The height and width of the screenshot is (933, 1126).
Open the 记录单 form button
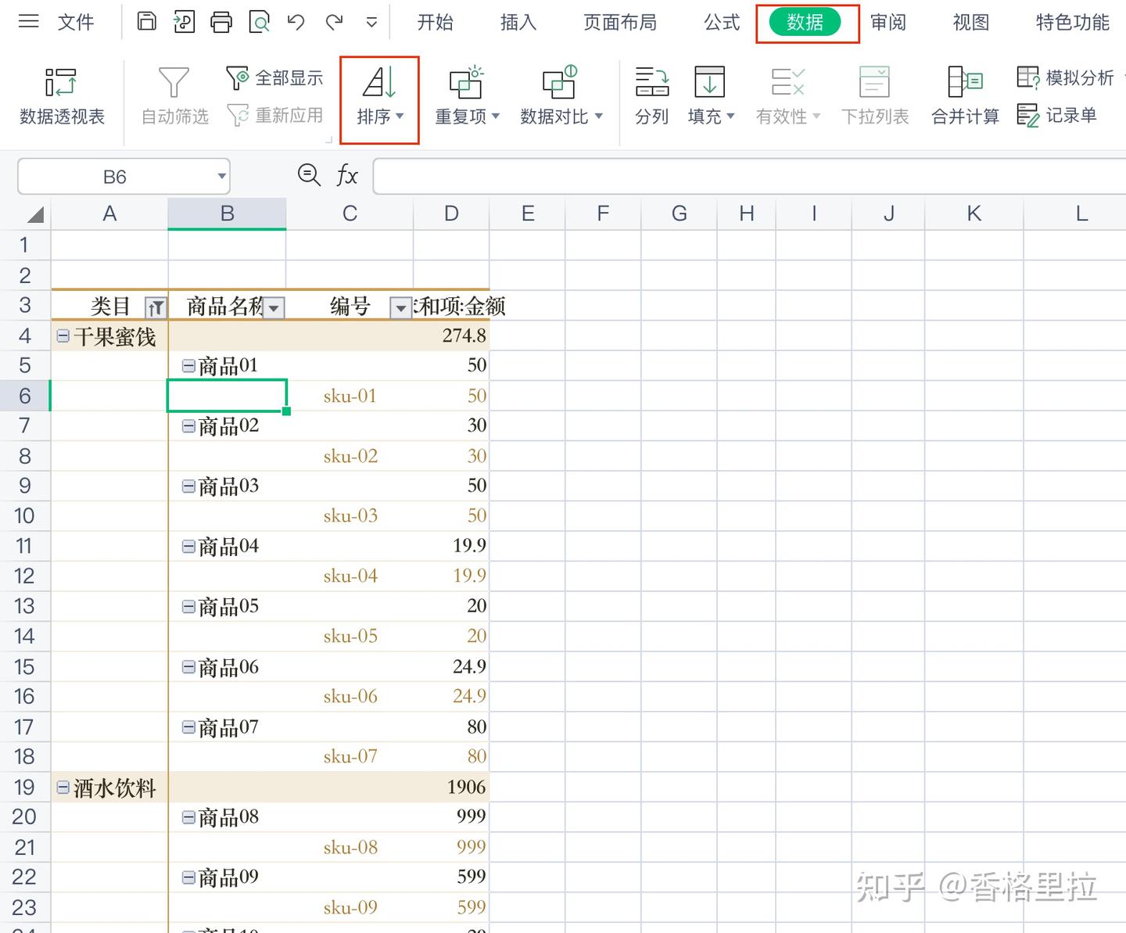[1056, 116]
